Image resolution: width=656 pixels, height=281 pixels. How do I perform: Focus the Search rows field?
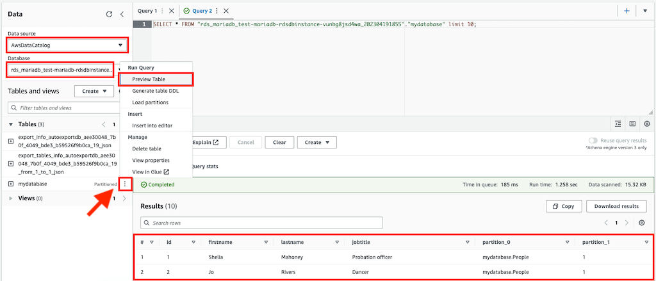(x=261, y=223)
